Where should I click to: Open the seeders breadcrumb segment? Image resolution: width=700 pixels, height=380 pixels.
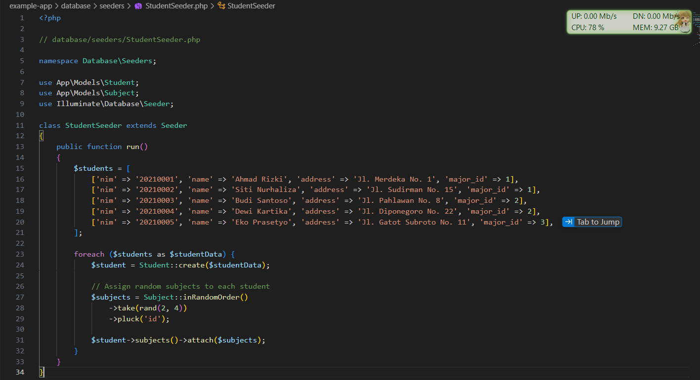(113, 6)
